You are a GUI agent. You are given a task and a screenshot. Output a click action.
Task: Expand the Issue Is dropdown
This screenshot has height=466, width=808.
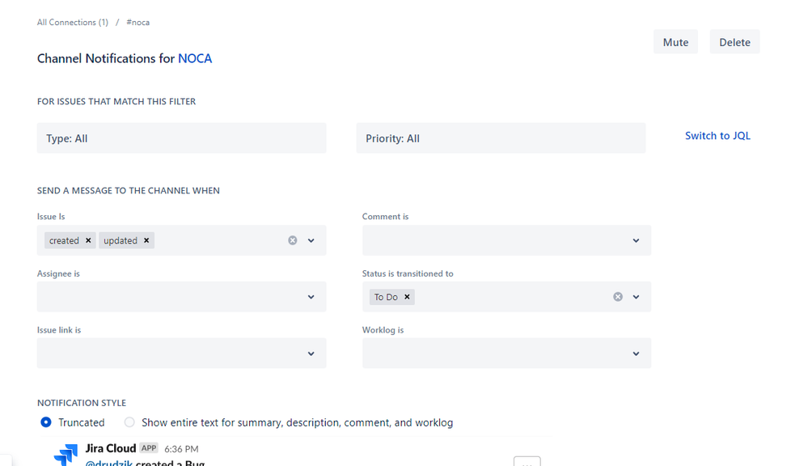coord(311,241)
